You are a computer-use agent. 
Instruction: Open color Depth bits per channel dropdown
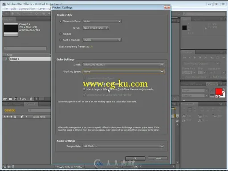tap(123, 65)
